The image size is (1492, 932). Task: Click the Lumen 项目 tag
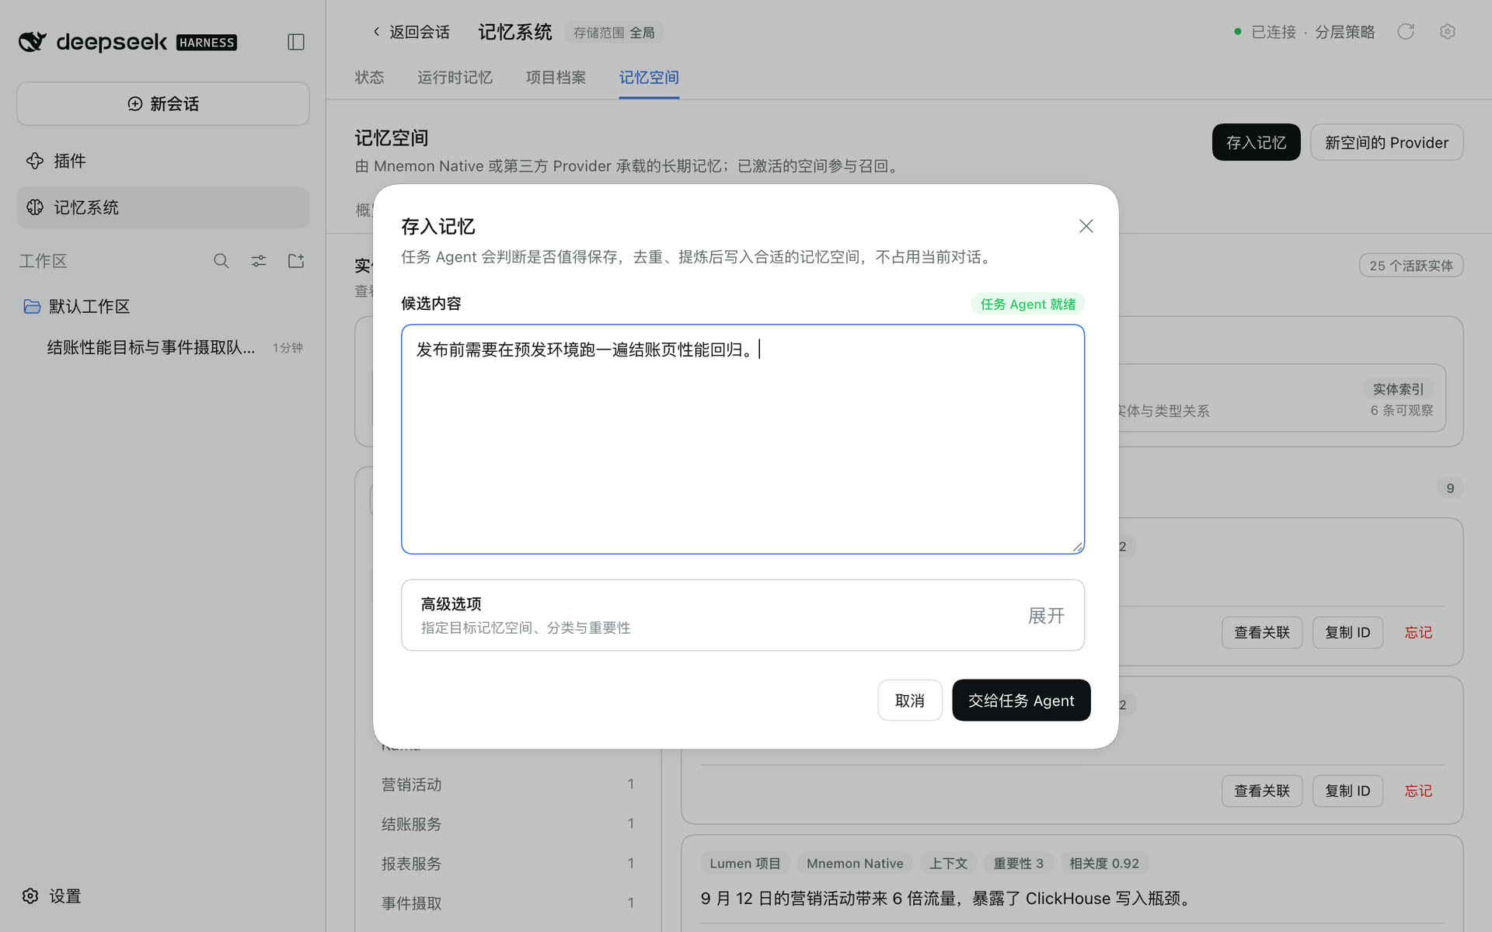(744, 863)
